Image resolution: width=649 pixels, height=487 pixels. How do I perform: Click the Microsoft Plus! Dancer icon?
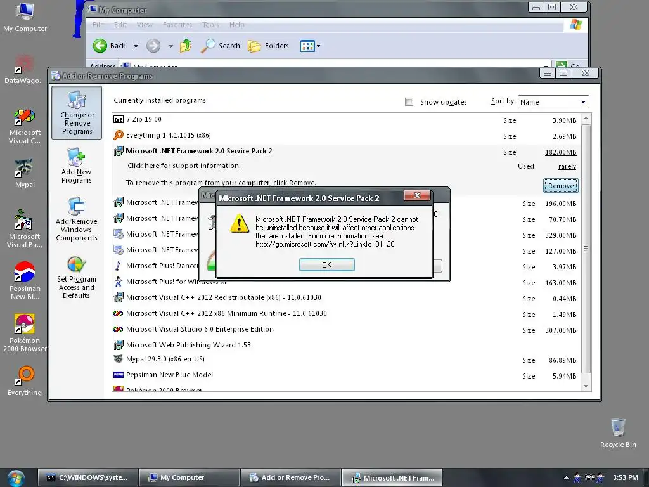click(119, 266)
